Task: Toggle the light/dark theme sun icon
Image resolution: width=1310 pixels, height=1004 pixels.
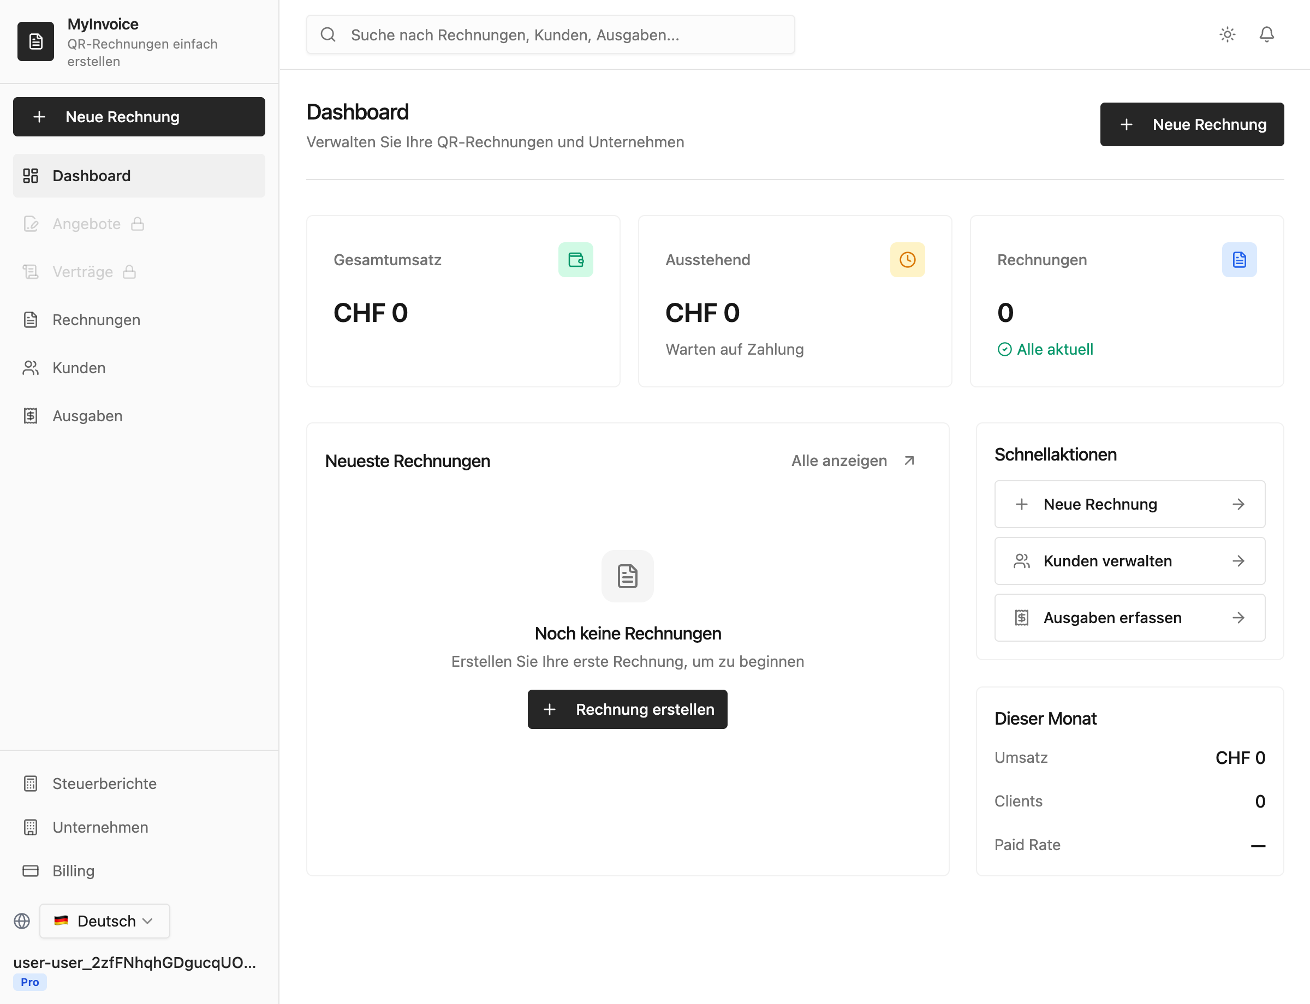Action: [x=1228, y=34]
